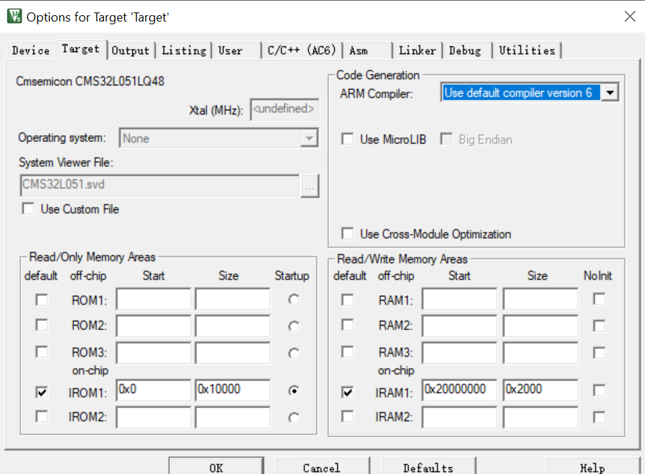Open Help for target options

[x=592, y=466]
